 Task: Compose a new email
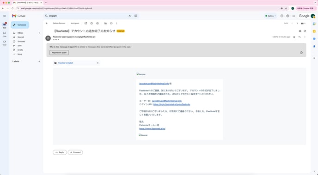click(20, 25)
